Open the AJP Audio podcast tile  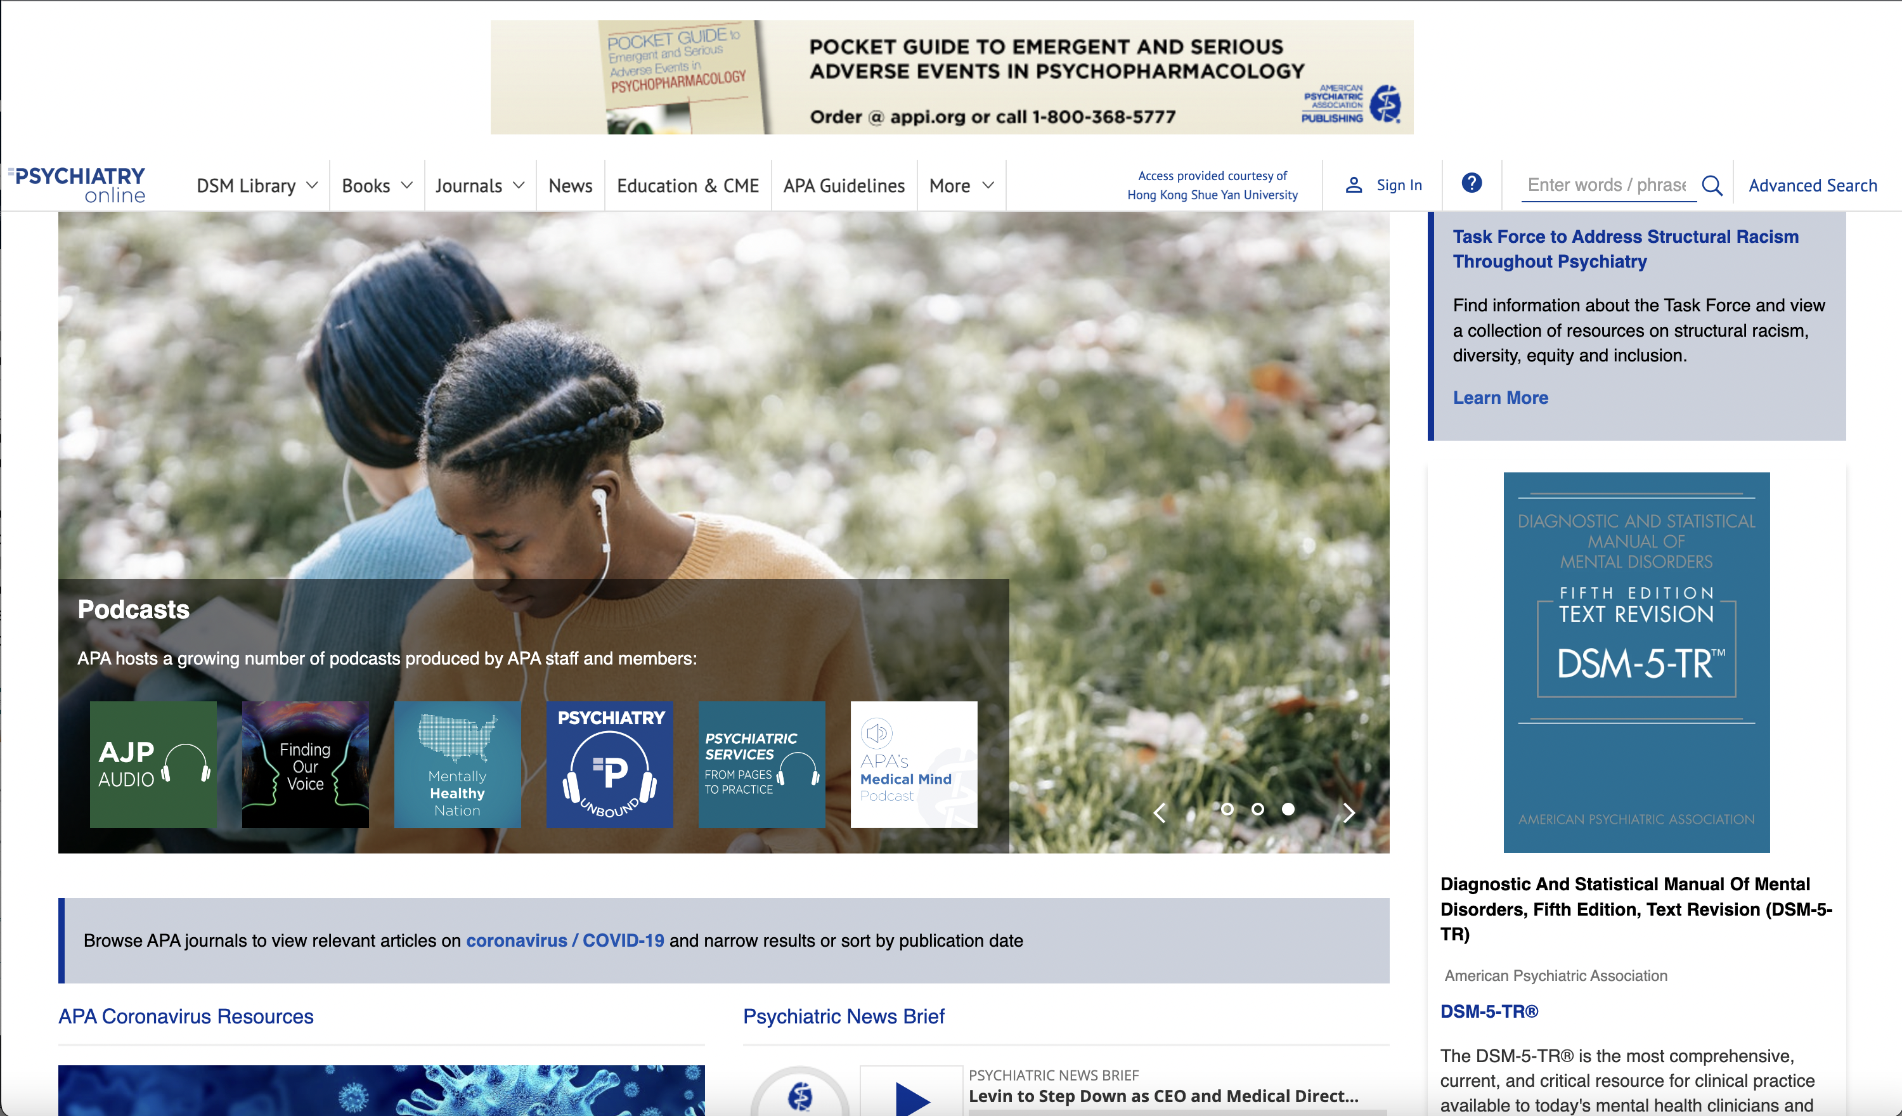tap(153, 764)
